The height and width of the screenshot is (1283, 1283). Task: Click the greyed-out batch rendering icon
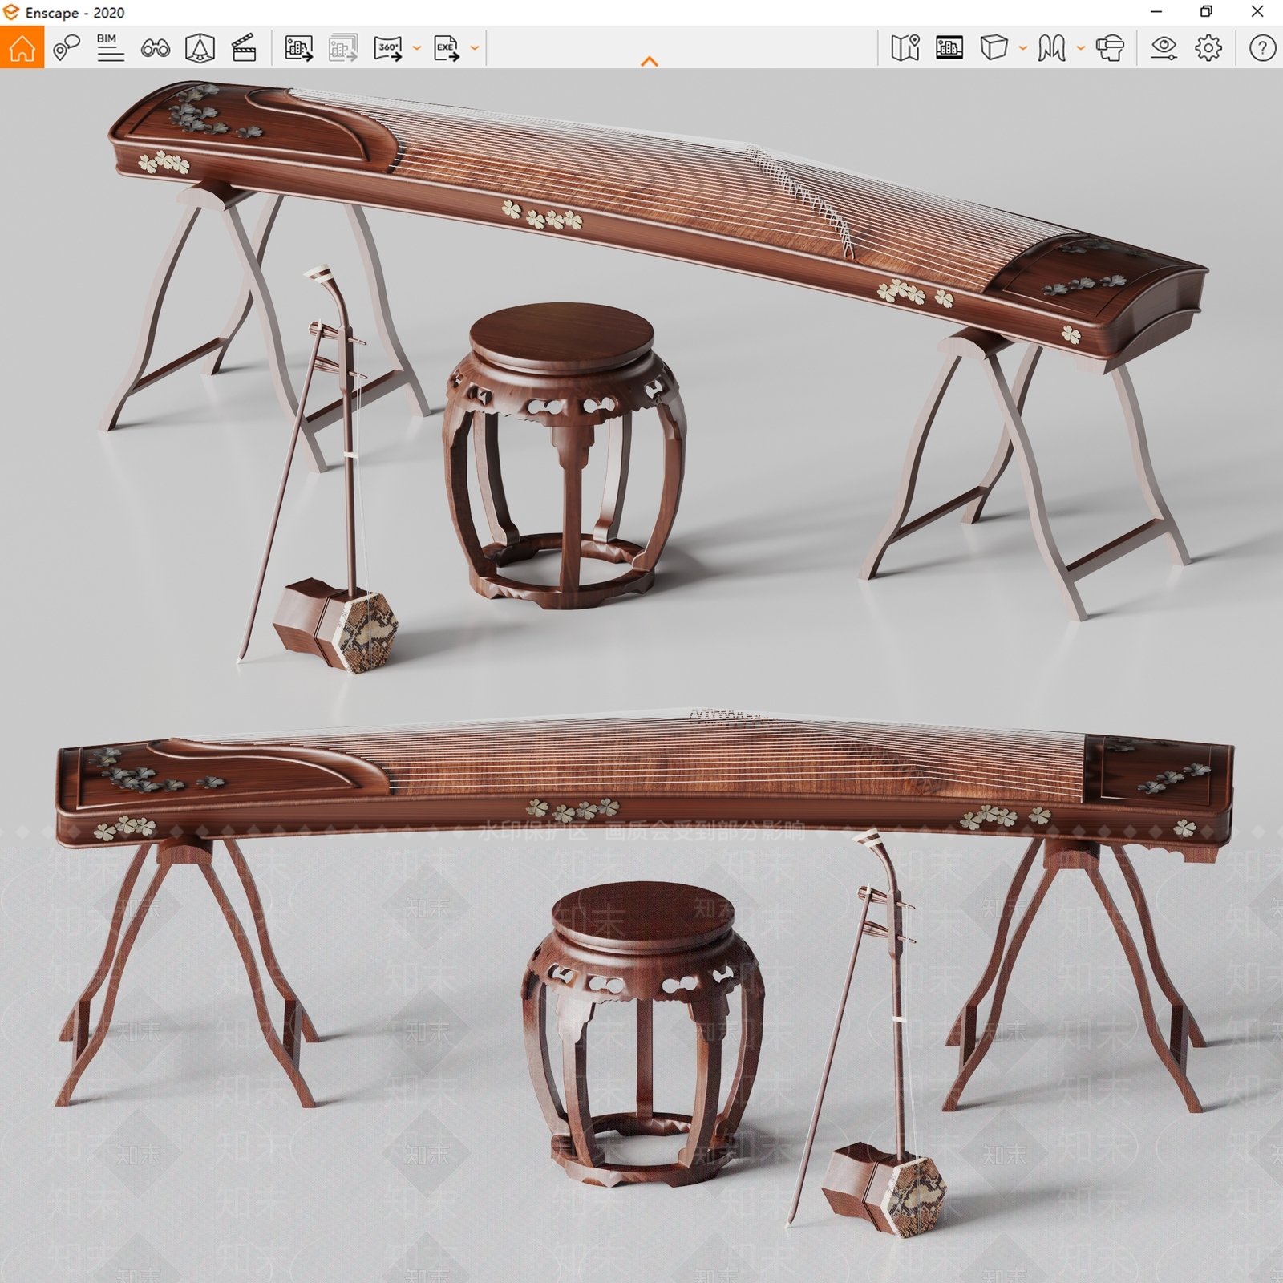tap(343, 48)
